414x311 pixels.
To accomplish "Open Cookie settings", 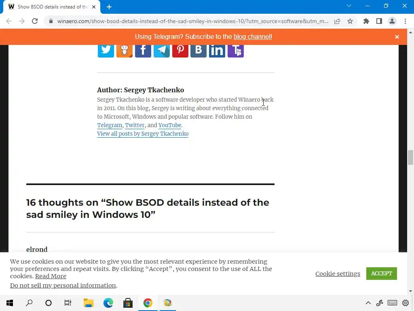I will tap(338, 273).
